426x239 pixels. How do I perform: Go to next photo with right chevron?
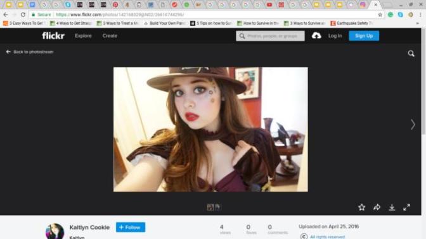[413, 125]
